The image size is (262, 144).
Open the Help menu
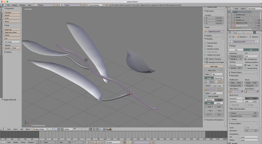pos(30,5)
